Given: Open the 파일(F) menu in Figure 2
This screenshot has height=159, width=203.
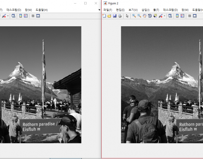Looking at the screenshot, I should click(108, 10).
